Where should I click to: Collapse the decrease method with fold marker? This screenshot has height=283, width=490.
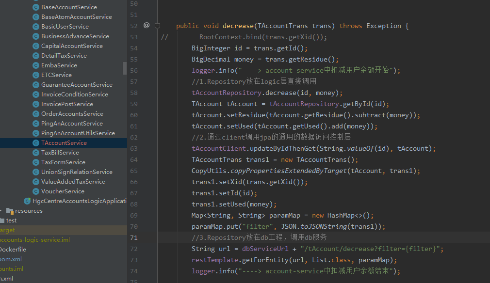pyautogui.click(x=158, y=26)
